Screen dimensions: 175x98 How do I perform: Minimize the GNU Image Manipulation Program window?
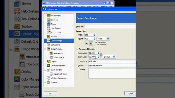[x=104, y=3]
